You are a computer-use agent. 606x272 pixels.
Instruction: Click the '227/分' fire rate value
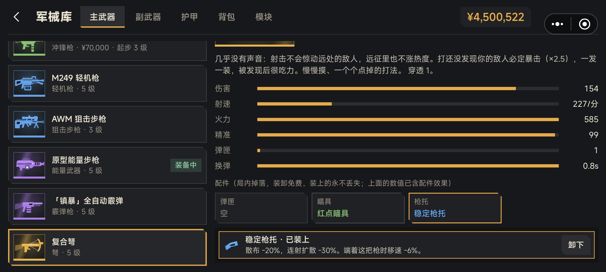click(586, 104)
